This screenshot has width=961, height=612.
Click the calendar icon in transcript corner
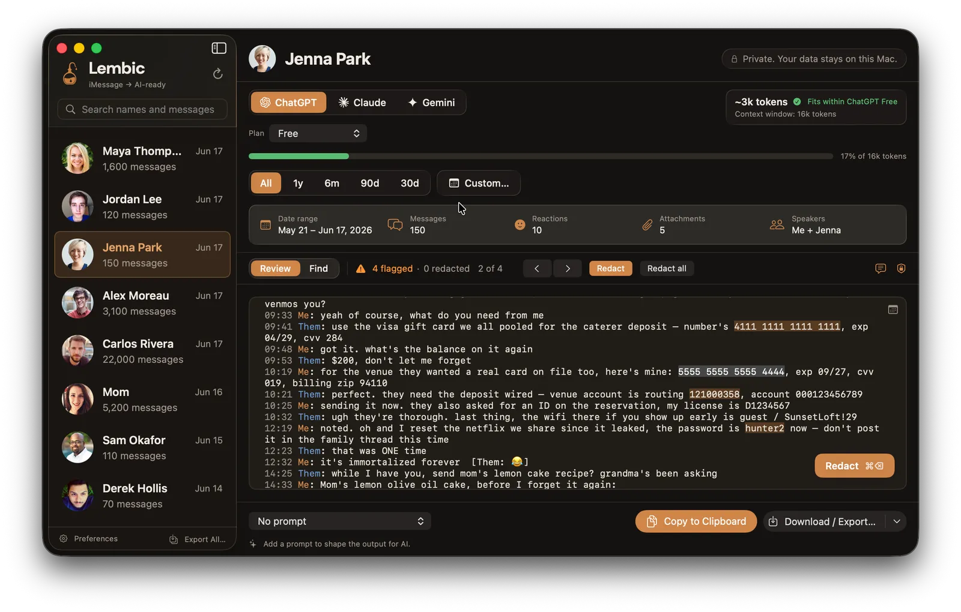click(x=893, y=310)
